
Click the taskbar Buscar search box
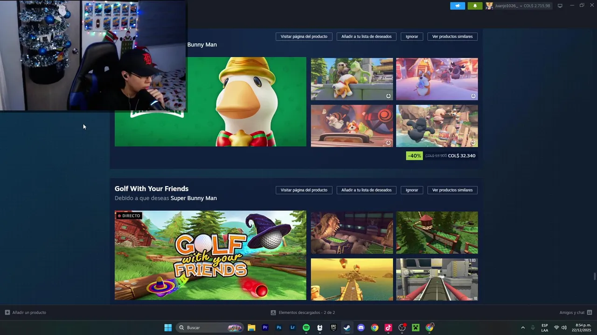coord(210,328)
